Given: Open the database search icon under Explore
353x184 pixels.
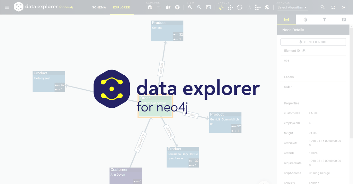Looking at the screenshot, I should point(150,7).
